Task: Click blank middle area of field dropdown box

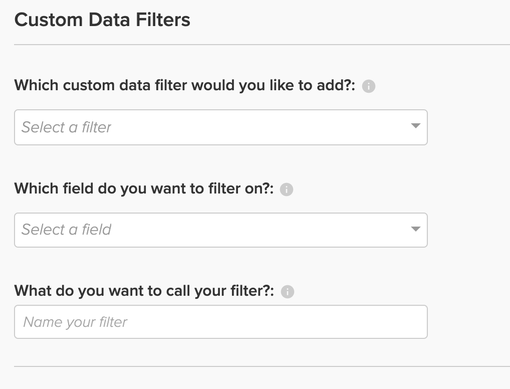Action: point(260,230)
